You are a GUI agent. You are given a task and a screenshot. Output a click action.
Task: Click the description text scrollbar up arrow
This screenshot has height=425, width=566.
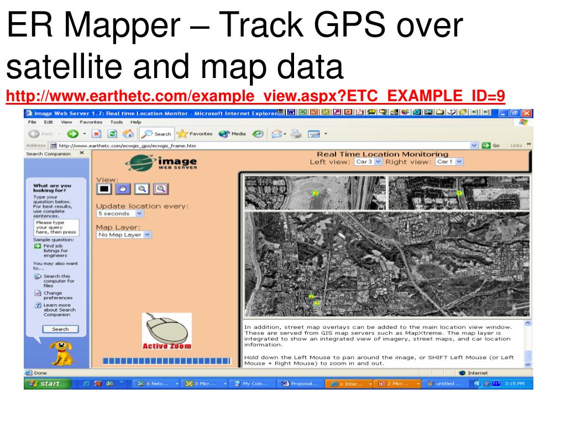(x=527, y=323)
